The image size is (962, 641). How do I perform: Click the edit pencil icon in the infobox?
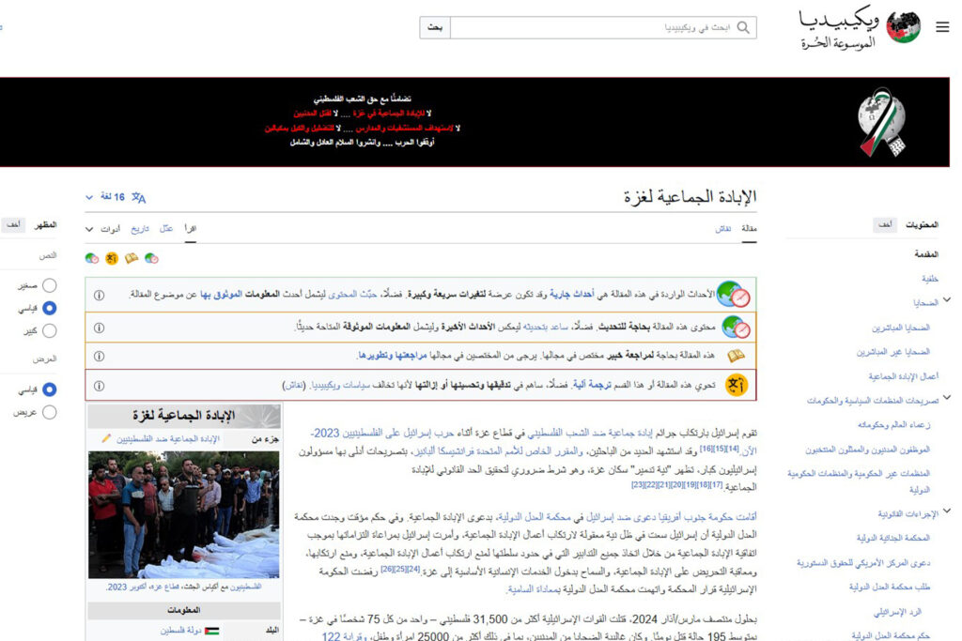click(107, 438)
